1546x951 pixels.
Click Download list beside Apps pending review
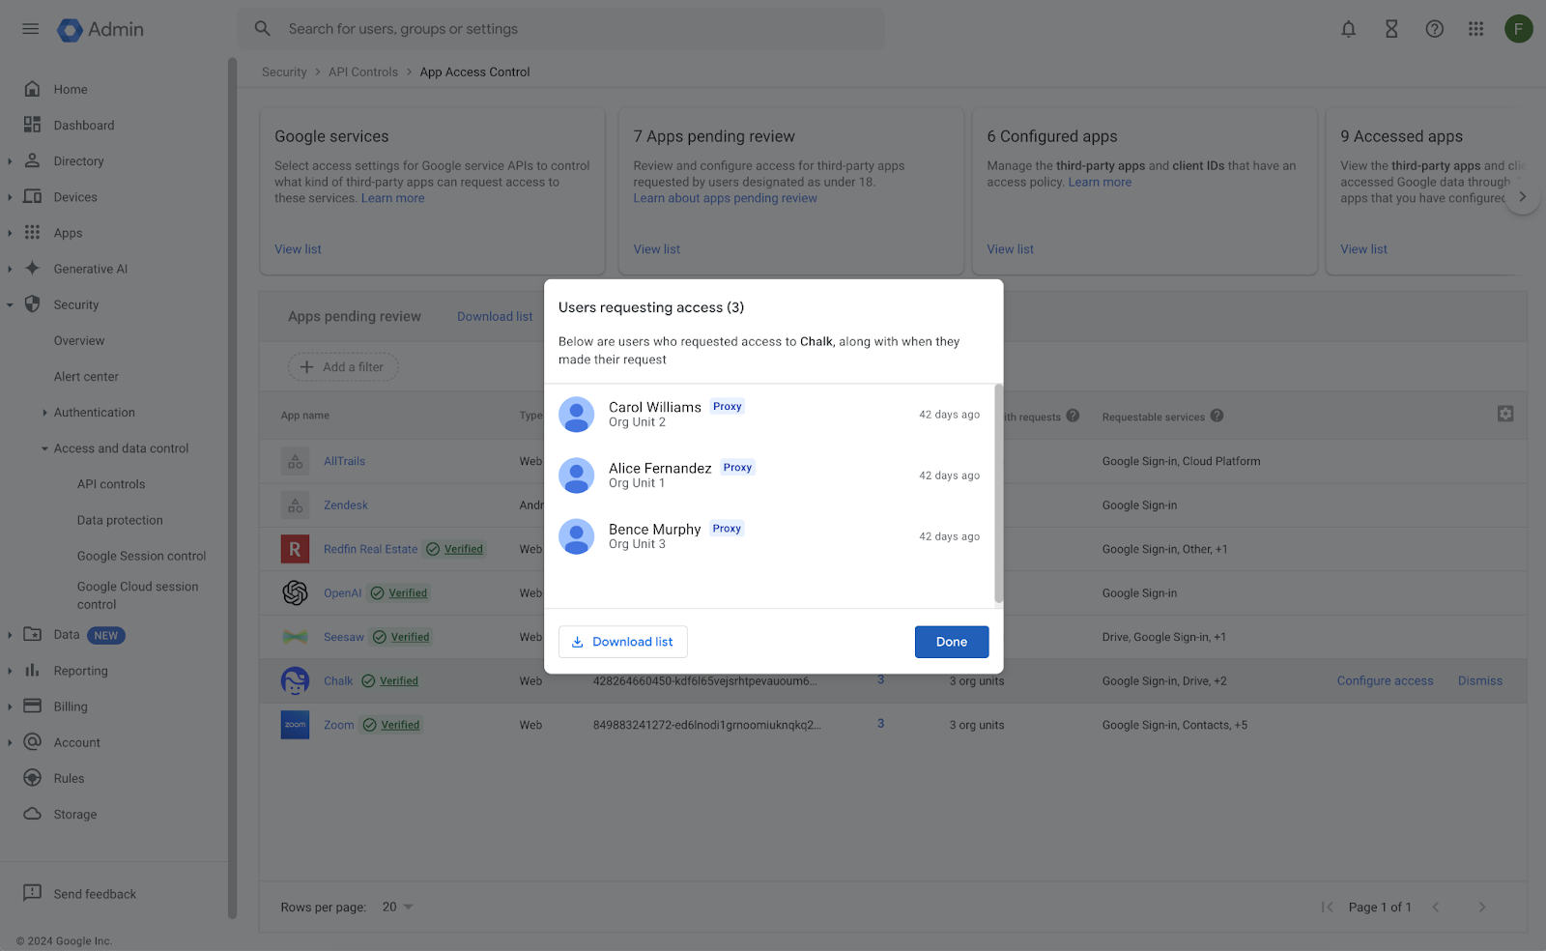pos(495,316)
